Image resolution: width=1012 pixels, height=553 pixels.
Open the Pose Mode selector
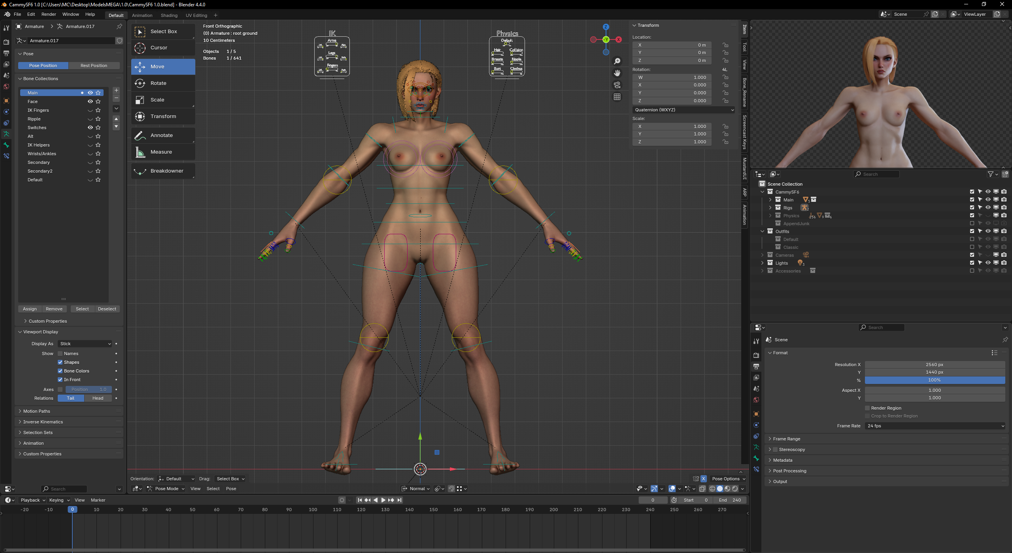(166, 489)
